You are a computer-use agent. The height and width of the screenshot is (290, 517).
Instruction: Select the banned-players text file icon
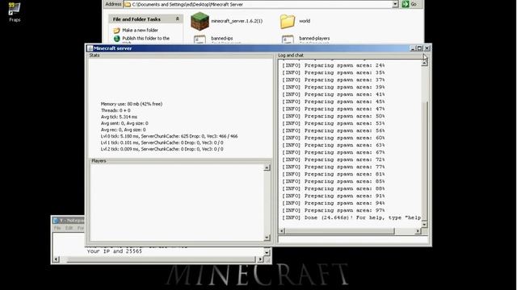click(288, 39)
